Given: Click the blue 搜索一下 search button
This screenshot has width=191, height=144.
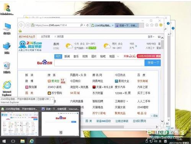Looking at the screenshot, I should (153, 63).
